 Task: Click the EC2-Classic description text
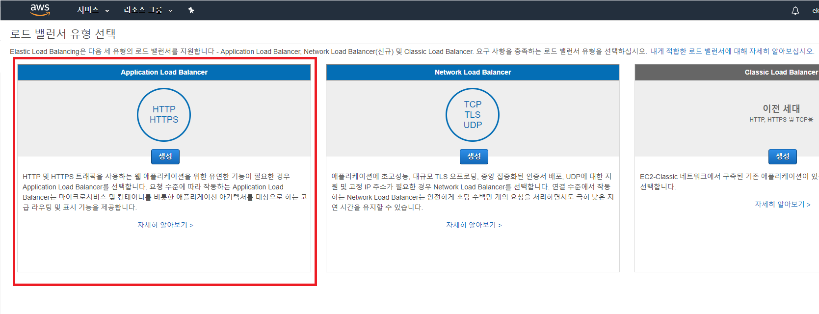[729, 182]
